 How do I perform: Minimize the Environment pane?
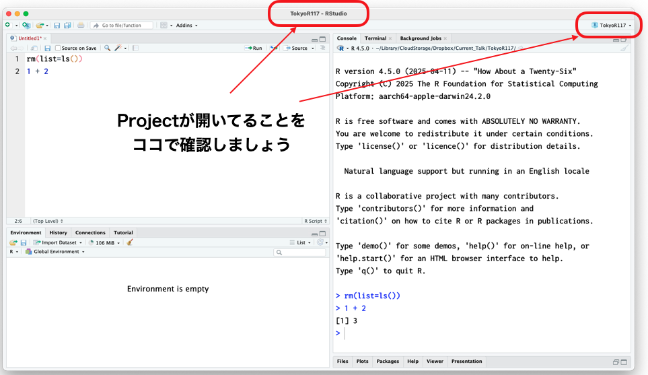point(314,234)
